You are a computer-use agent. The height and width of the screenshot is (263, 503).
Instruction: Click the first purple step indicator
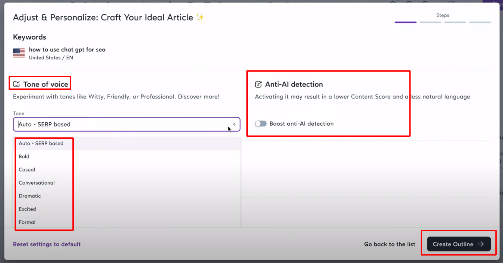[x=405, y=22]
